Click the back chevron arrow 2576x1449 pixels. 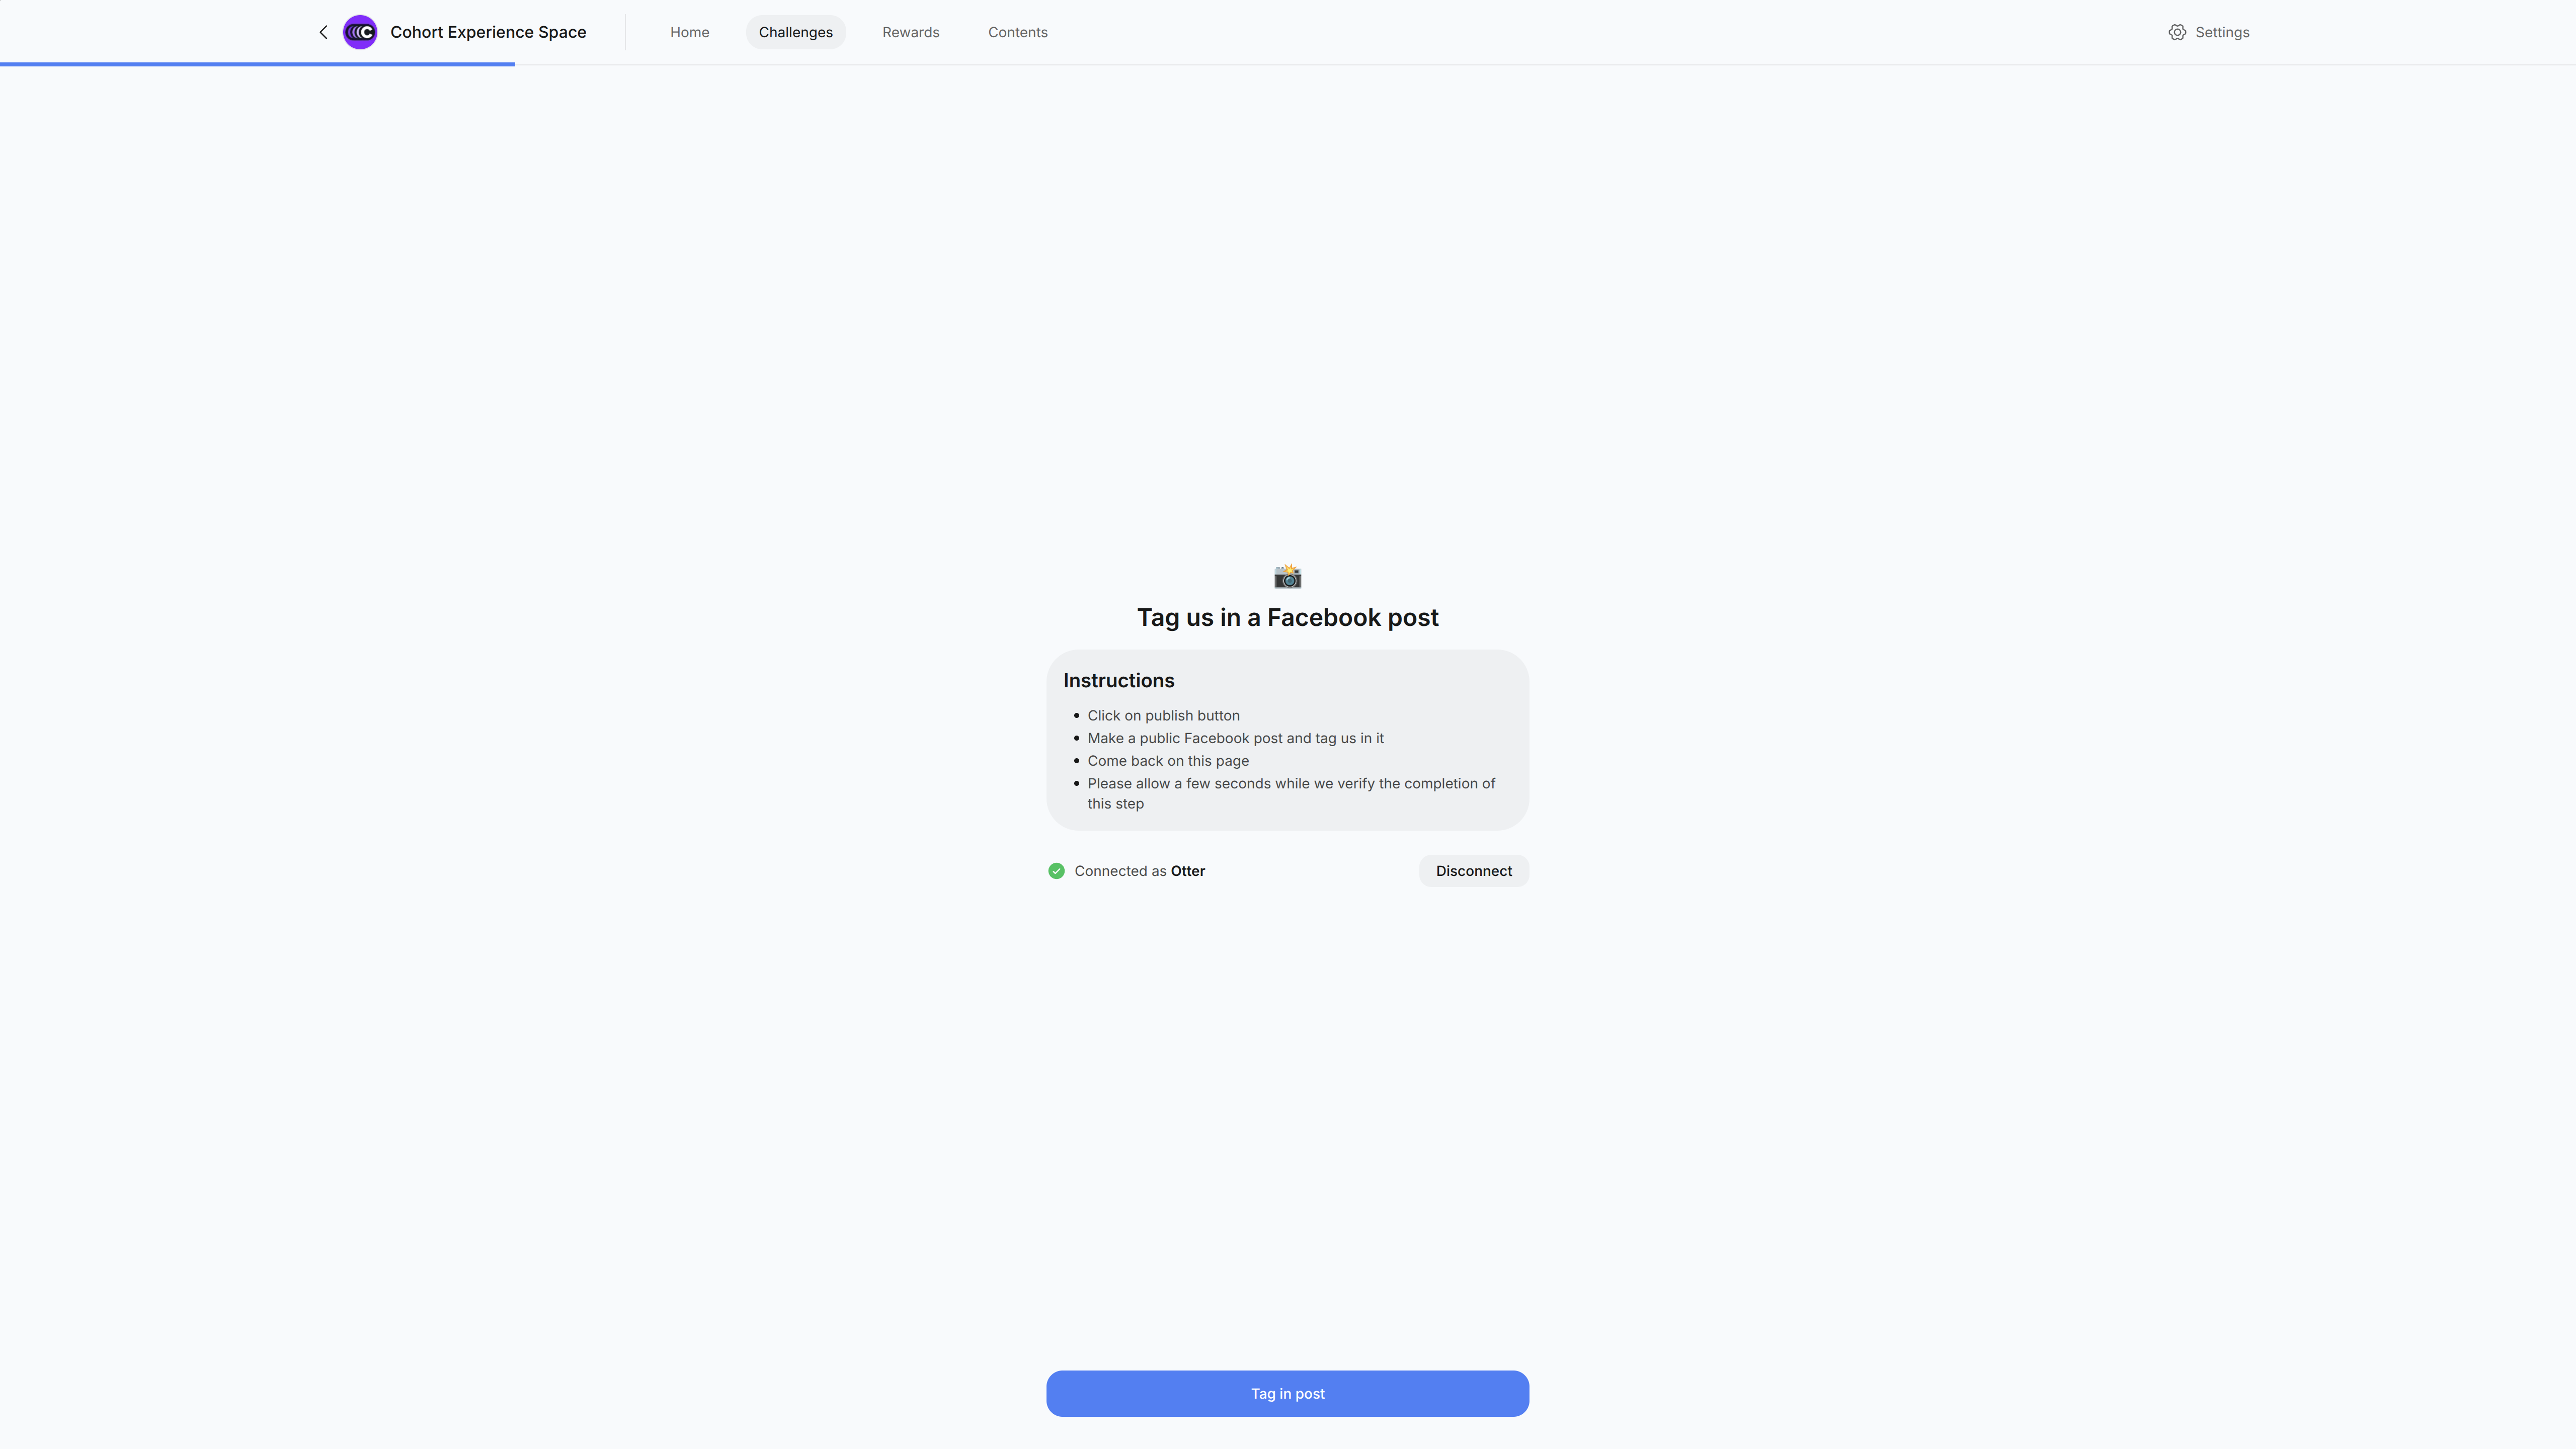click(323, 32)
